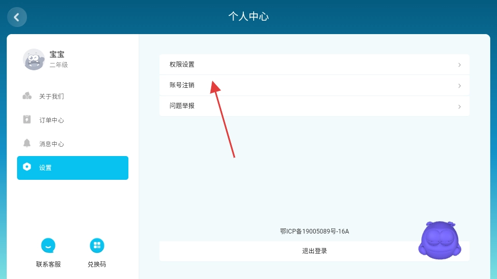This screenshot has height=279, width=497.
Task: Expand 权限设置 using its right chevron
Action: tap(459, 65)
